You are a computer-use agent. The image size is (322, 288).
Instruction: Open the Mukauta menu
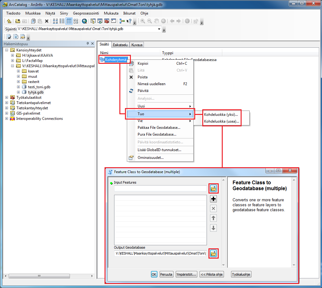(x=111, y=13)
